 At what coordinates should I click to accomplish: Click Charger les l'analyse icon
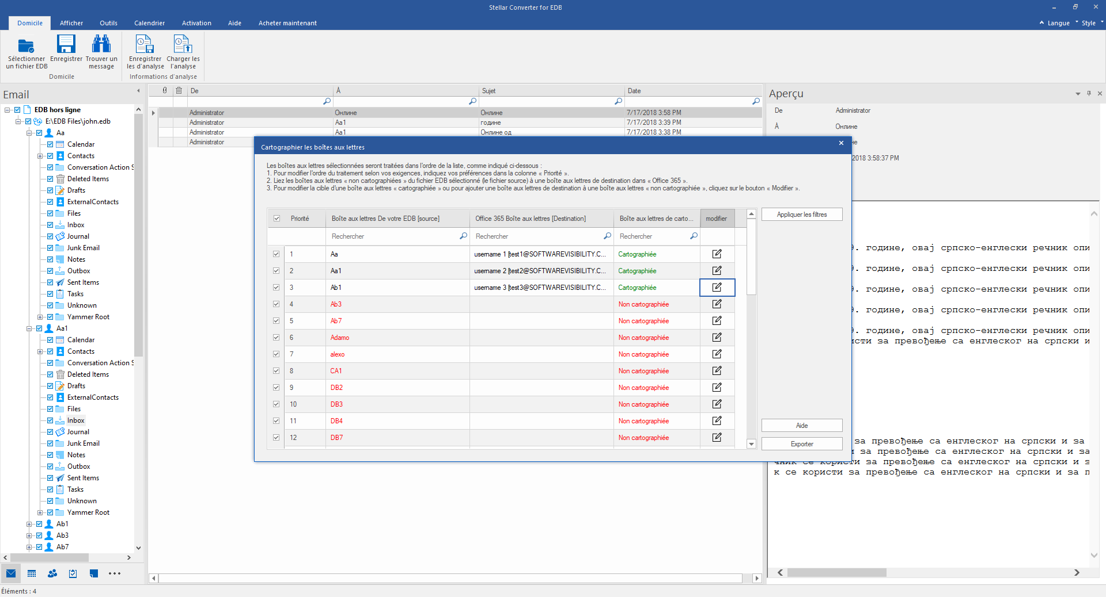183,44
